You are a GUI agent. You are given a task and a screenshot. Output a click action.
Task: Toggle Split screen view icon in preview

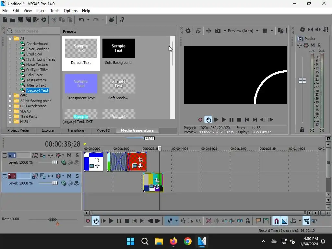point(218,31)
